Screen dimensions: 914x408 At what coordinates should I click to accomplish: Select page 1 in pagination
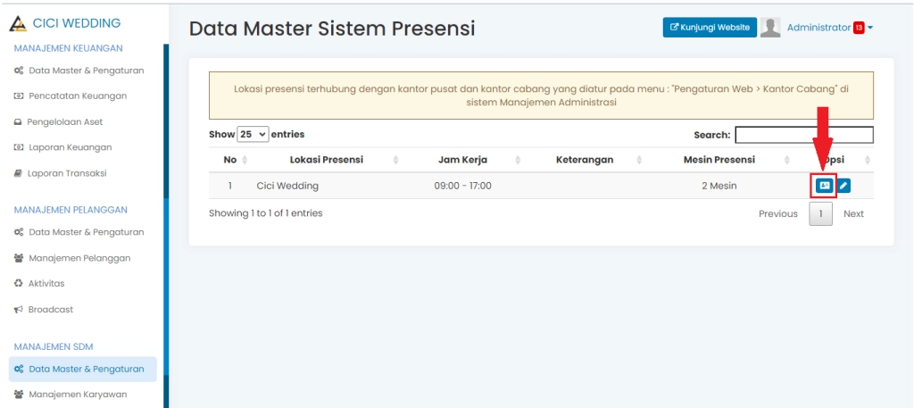click(820, 214)
